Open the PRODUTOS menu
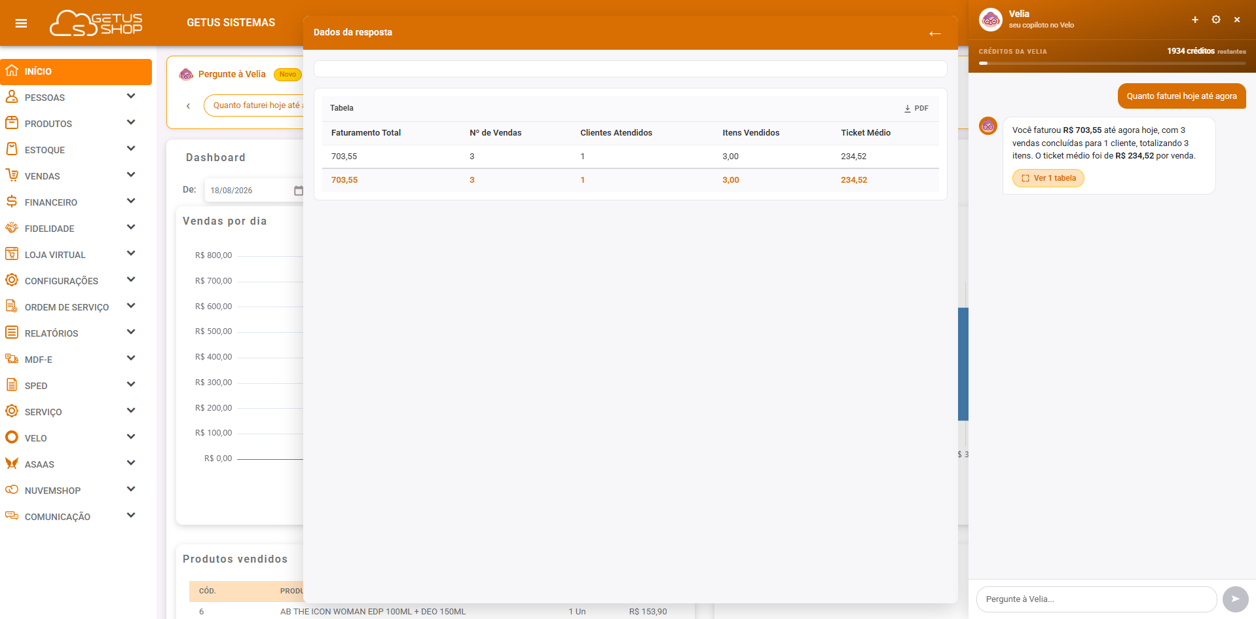This screenshot has height=619, width=1256. pyautogui.click(x=76, y=124)
